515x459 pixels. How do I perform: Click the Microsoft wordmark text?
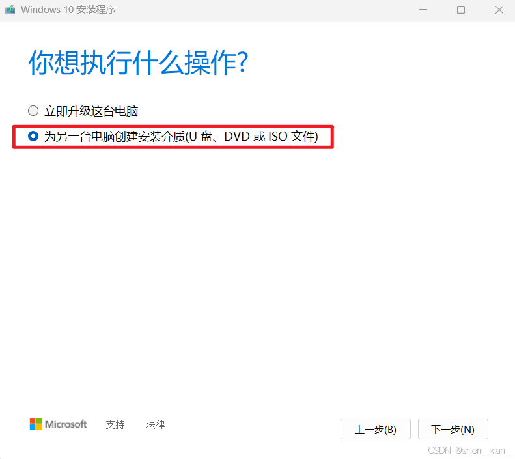(x=66, y=424)
